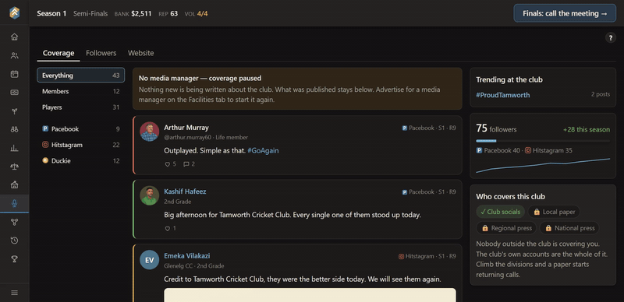The height and width of the screenshot is (302, 624).
Task: Select the Everything filter with 43 posts
Action: click(x=81, y=75)
